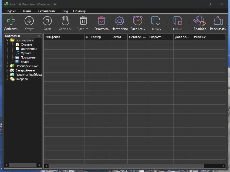Open the Расписание scheduler clock icon
The image size is (230, 172).
[138, 21]
